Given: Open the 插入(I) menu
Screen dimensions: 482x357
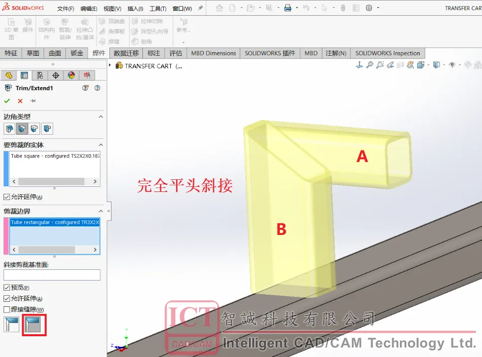Looking at the screenshot, I should click(x=135, y=9).
